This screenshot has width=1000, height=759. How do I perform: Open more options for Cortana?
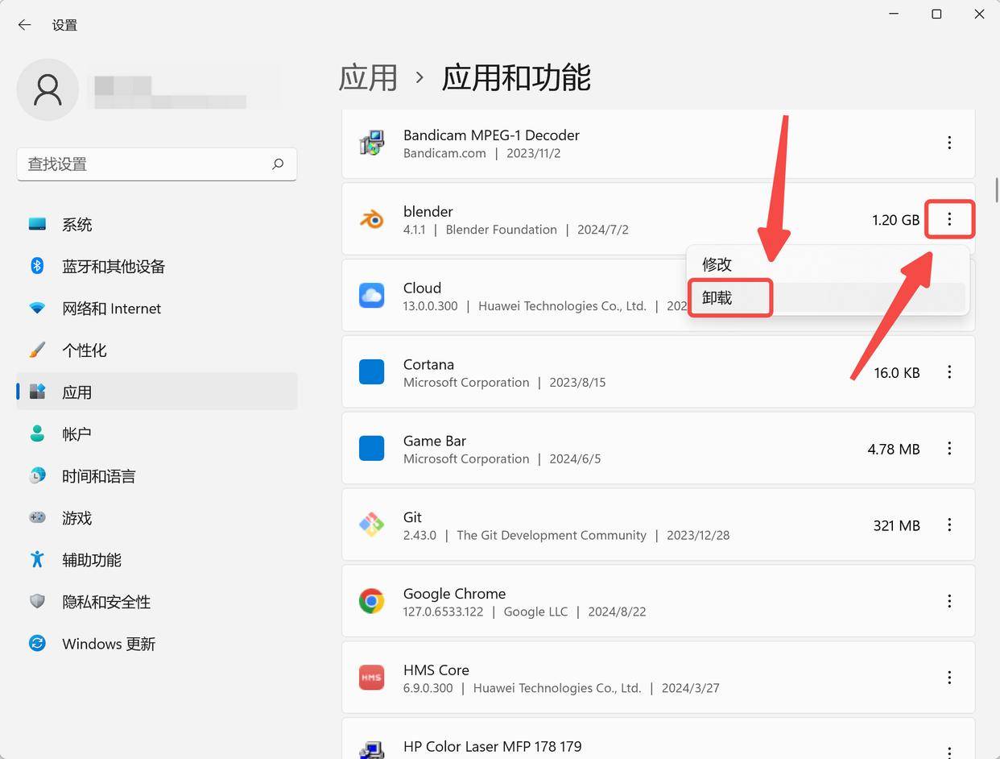pos(949,372)
